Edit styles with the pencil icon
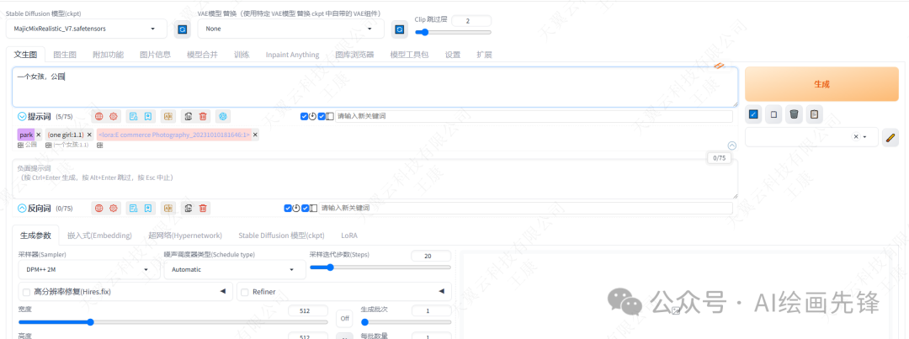 890,137
